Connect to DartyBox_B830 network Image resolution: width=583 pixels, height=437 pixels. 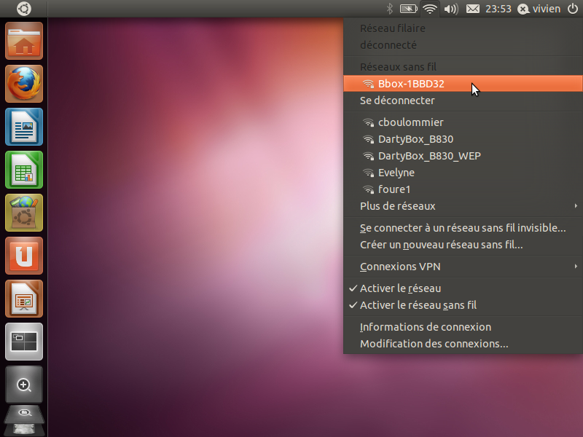click(463, 139)
